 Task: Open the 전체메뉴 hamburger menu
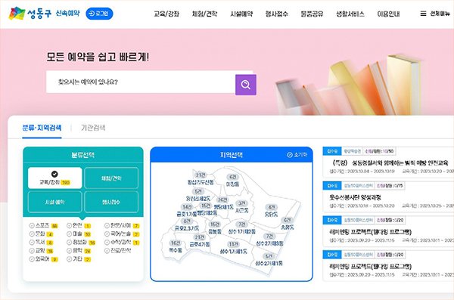pyautogui.click(x=435, y=14)
